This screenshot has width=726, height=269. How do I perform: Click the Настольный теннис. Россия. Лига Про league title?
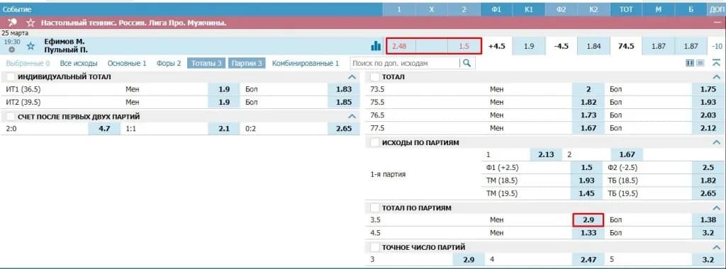(133, 22)
